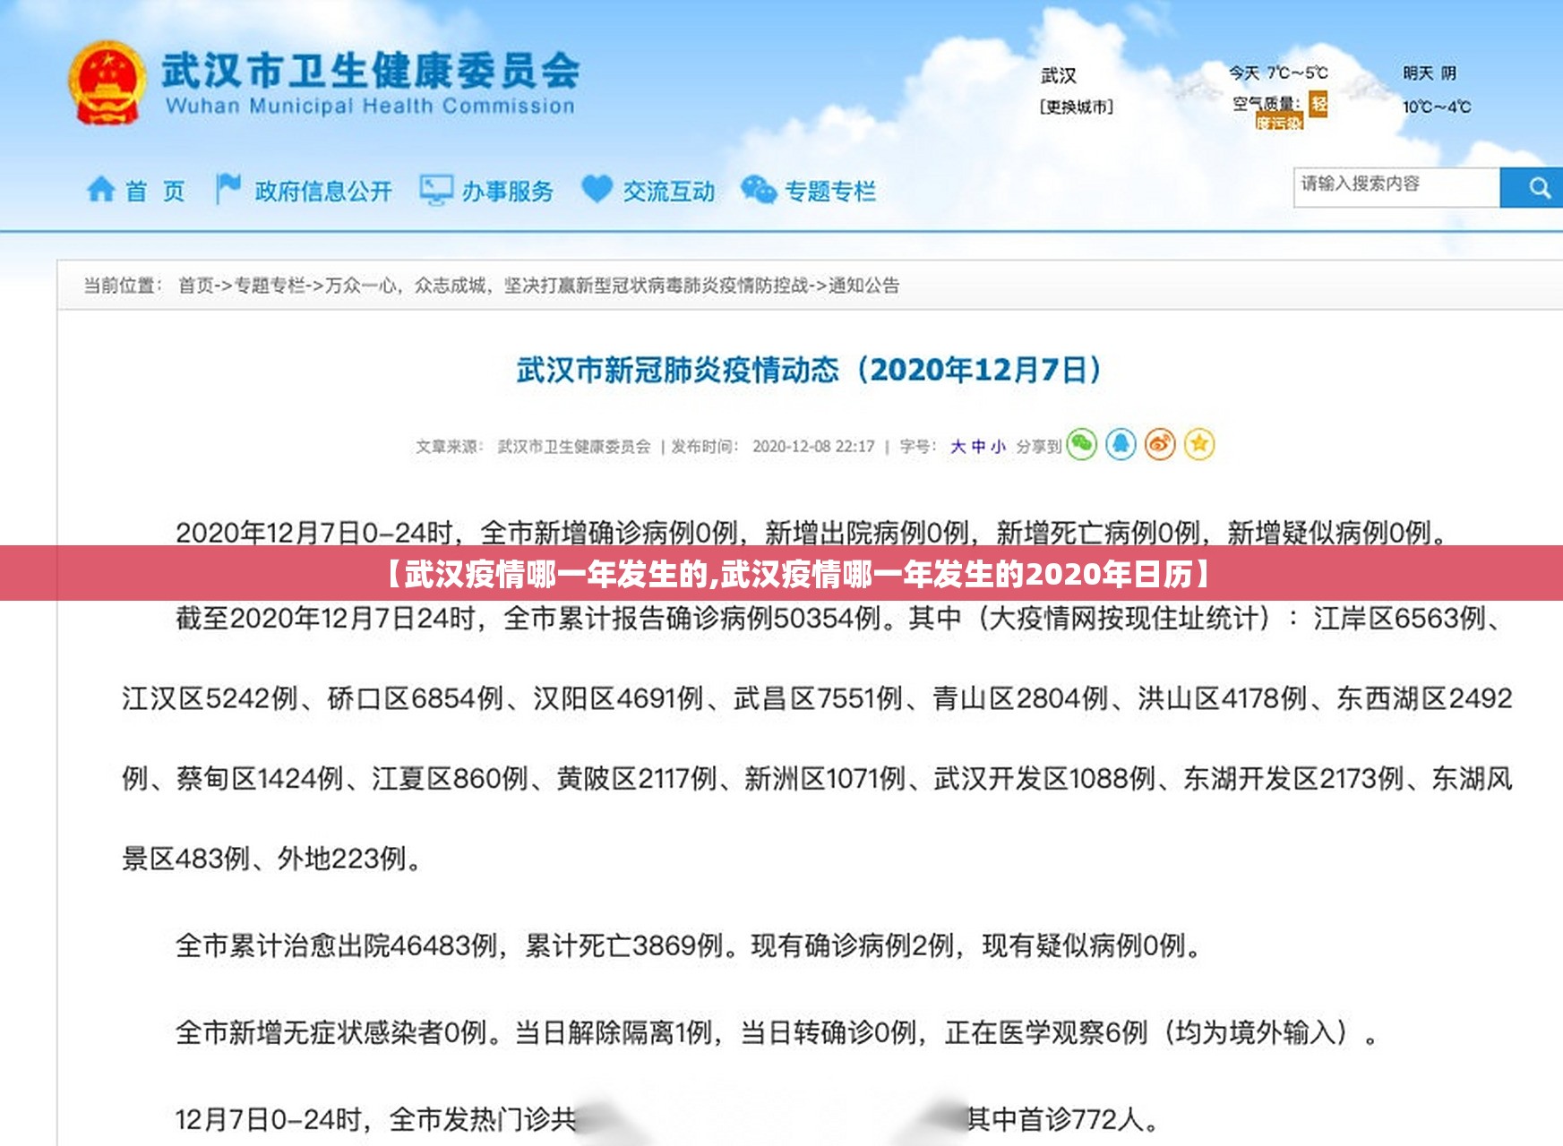Click the yellow star Qzone share icon

(x=1199, y=444)
